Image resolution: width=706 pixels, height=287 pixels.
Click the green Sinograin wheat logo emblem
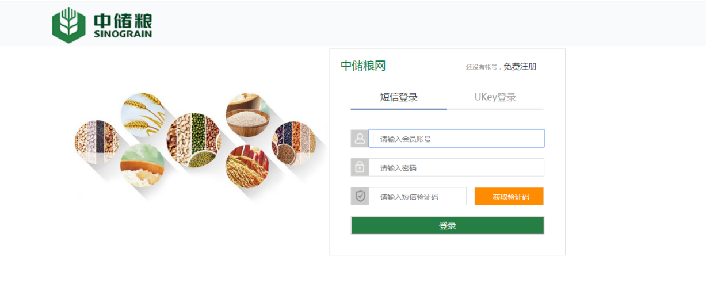[68, 25]
